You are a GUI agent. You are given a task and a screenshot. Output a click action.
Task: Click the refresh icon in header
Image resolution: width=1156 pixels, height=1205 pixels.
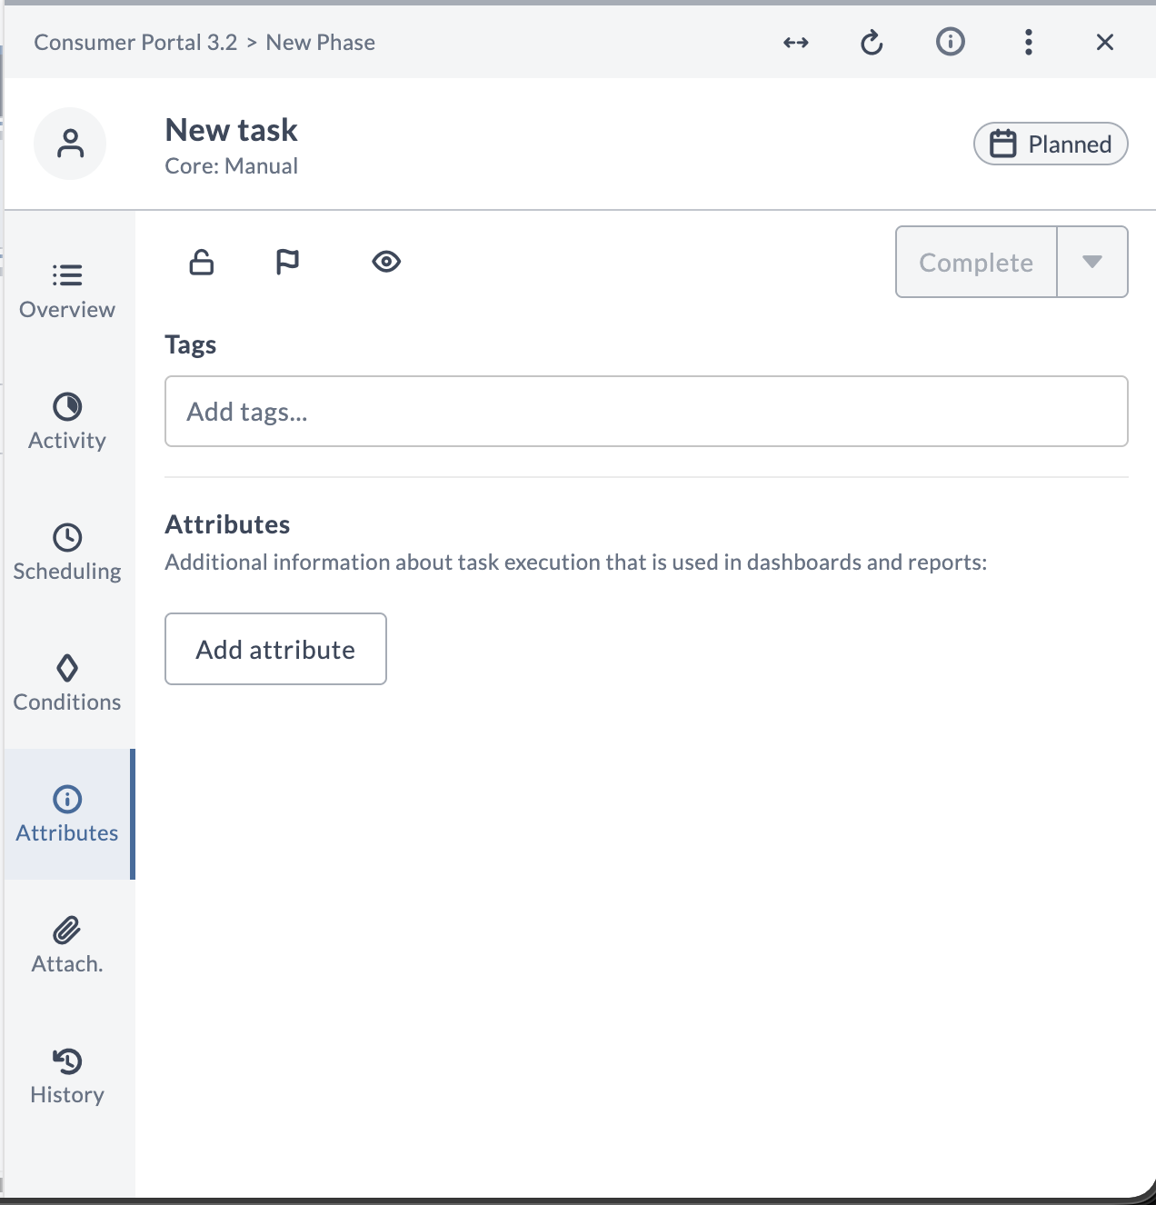pyautogui.click(x=872, y=43)
